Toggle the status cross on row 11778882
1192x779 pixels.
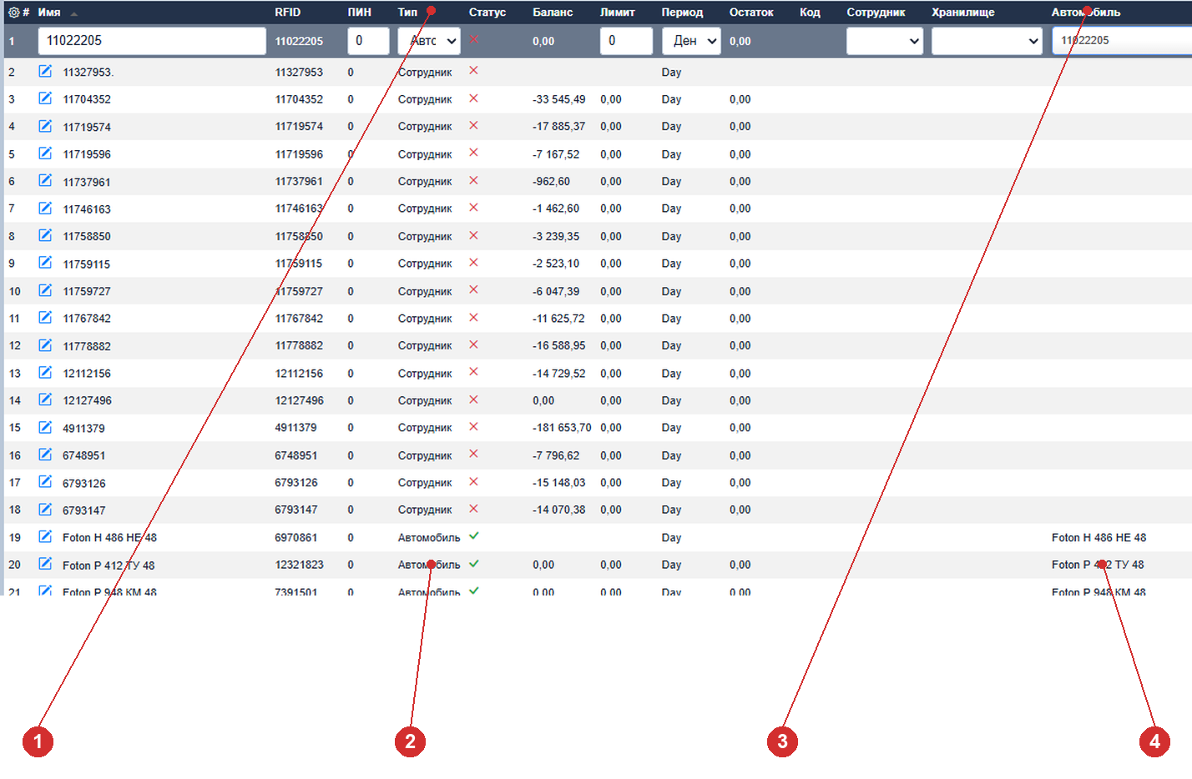click(473, 344)
